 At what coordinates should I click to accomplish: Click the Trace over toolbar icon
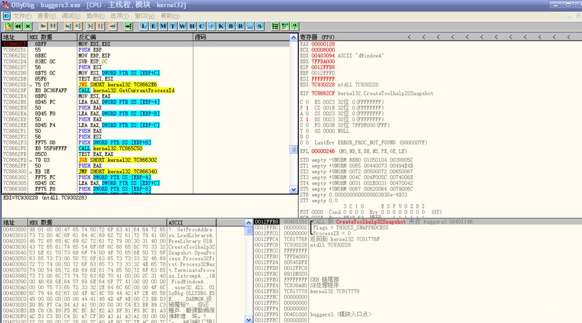(100, 26)
